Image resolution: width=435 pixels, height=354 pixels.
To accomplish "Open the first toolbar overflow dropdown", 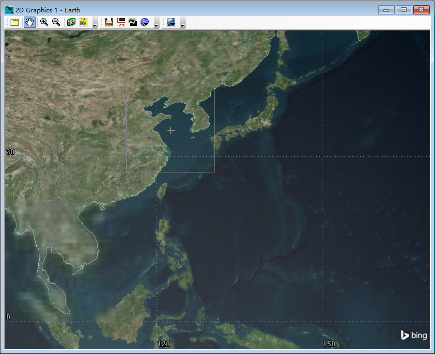I will point(94,24).
